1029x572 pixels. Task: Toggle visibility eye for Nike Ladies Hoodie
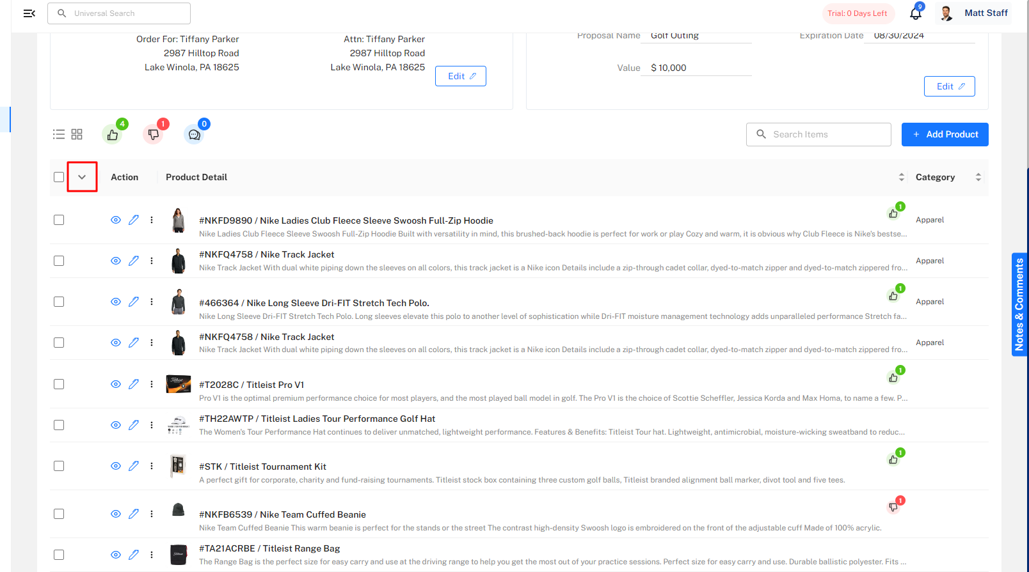coord(116,220)
